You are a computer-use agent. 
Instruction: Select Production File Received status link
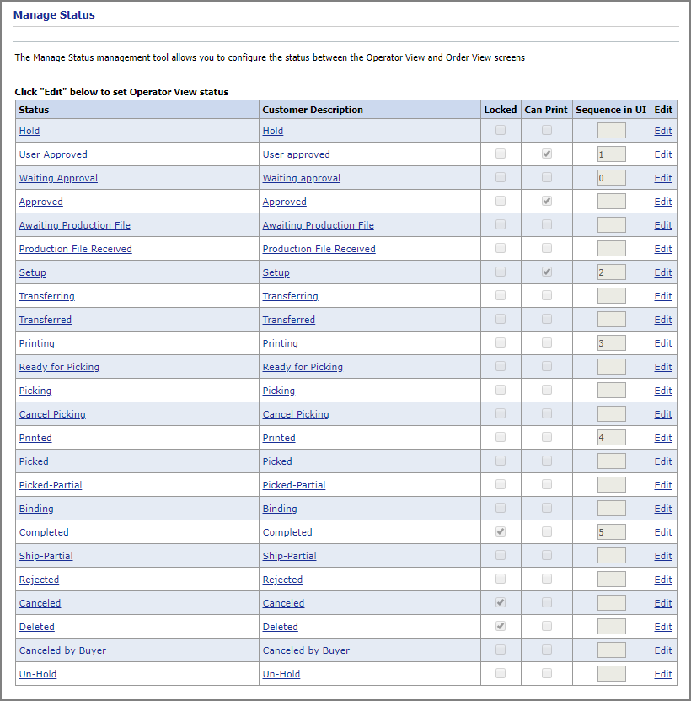[76, 249]
